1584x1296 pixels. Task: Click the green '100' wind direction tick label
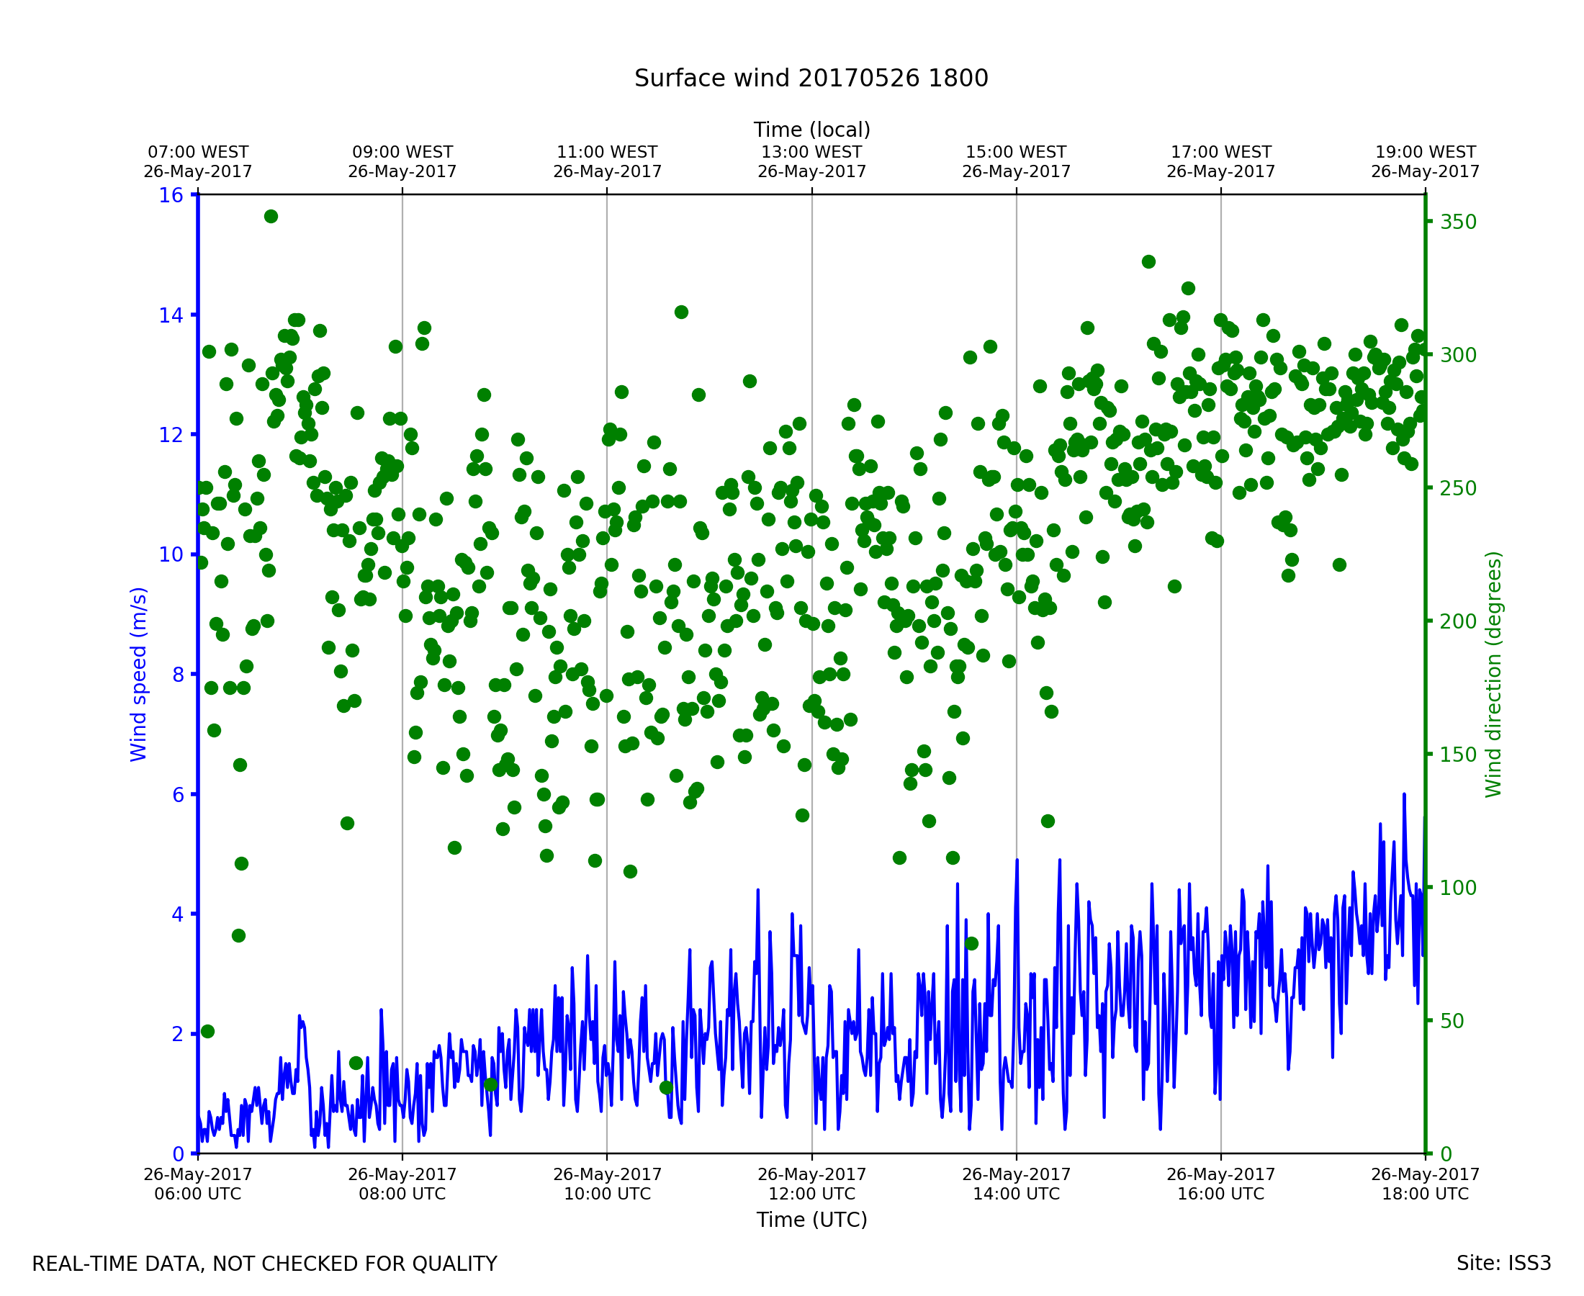pyautogui.click(x=1458, y=888)
